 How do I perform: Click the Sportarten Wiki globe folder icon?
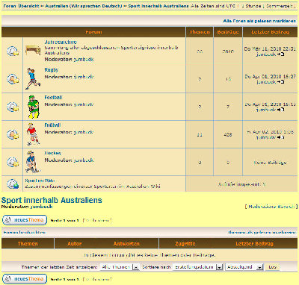[13, 184]
